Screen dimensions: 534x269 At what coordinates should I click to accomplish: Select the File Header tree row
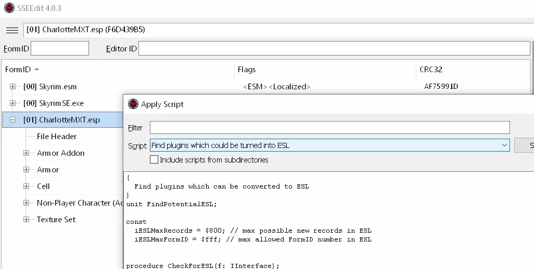click(57, 137)
